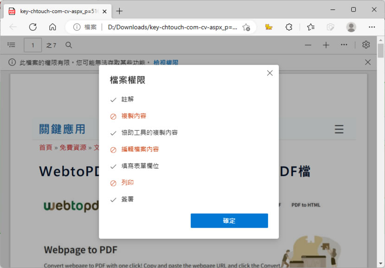Zoom out the PDF with minus icon

(308, 45)
